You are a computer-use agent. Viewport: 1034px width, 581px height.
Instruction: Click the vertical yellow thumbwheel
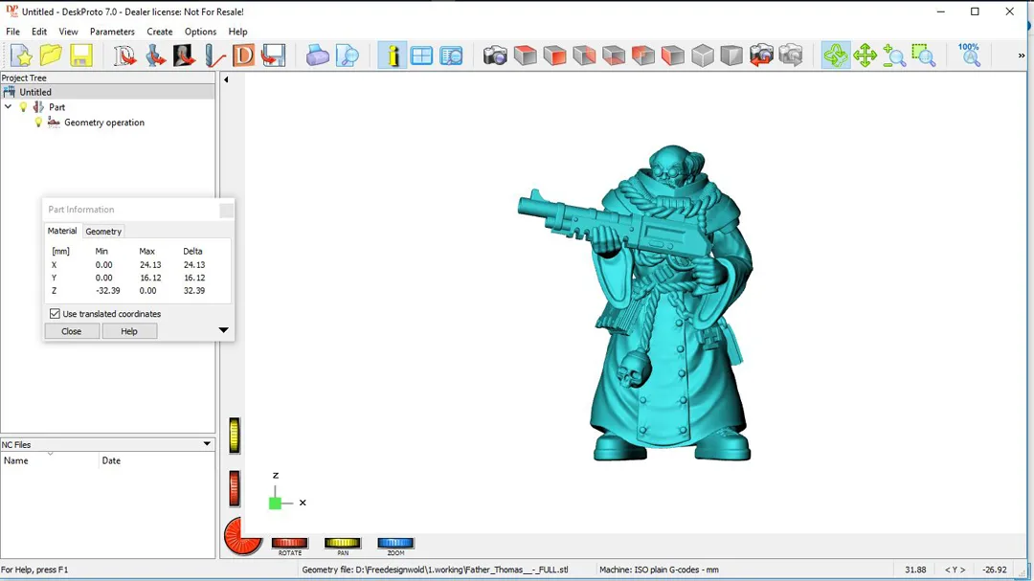click(x=235, y=436)
